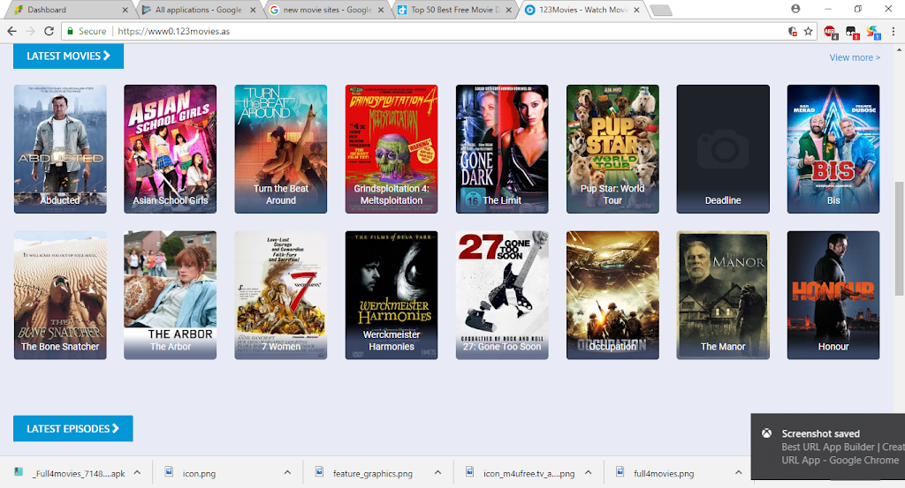Click the Chrome profile avatar icon

795,9
